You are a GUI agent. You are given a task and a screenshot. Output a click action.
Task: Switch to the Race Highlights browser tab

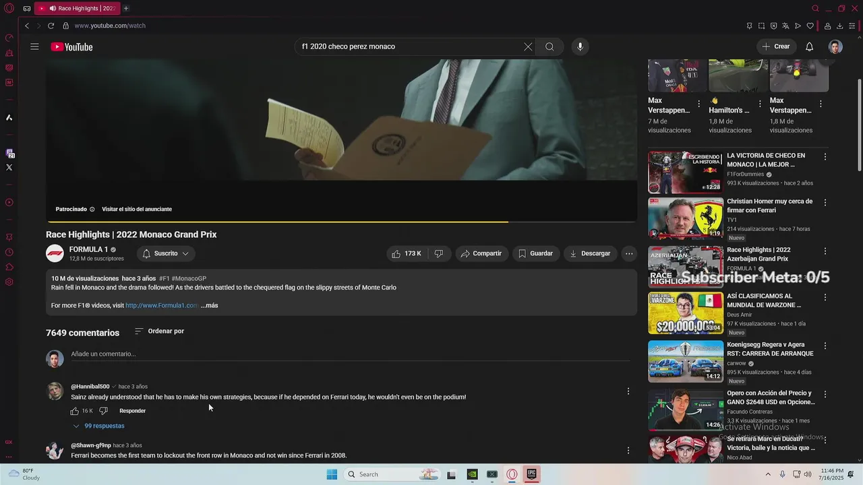pyautogui.click(x=76, y=8)
